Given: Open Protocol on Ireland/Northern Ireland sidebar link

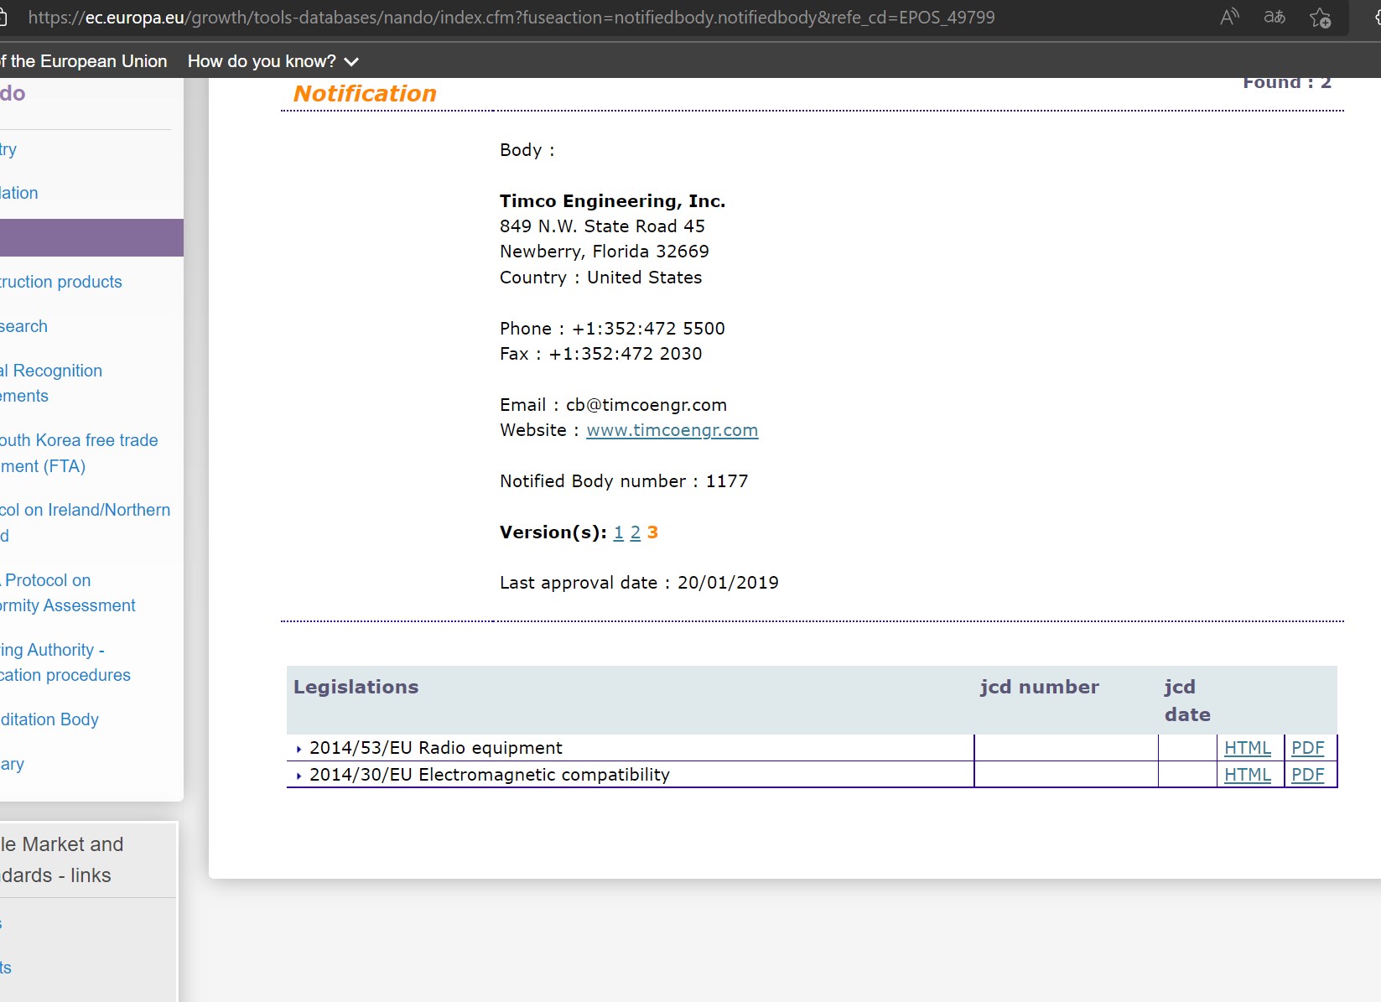Looking at the screenshot, I should click(85, 522).
